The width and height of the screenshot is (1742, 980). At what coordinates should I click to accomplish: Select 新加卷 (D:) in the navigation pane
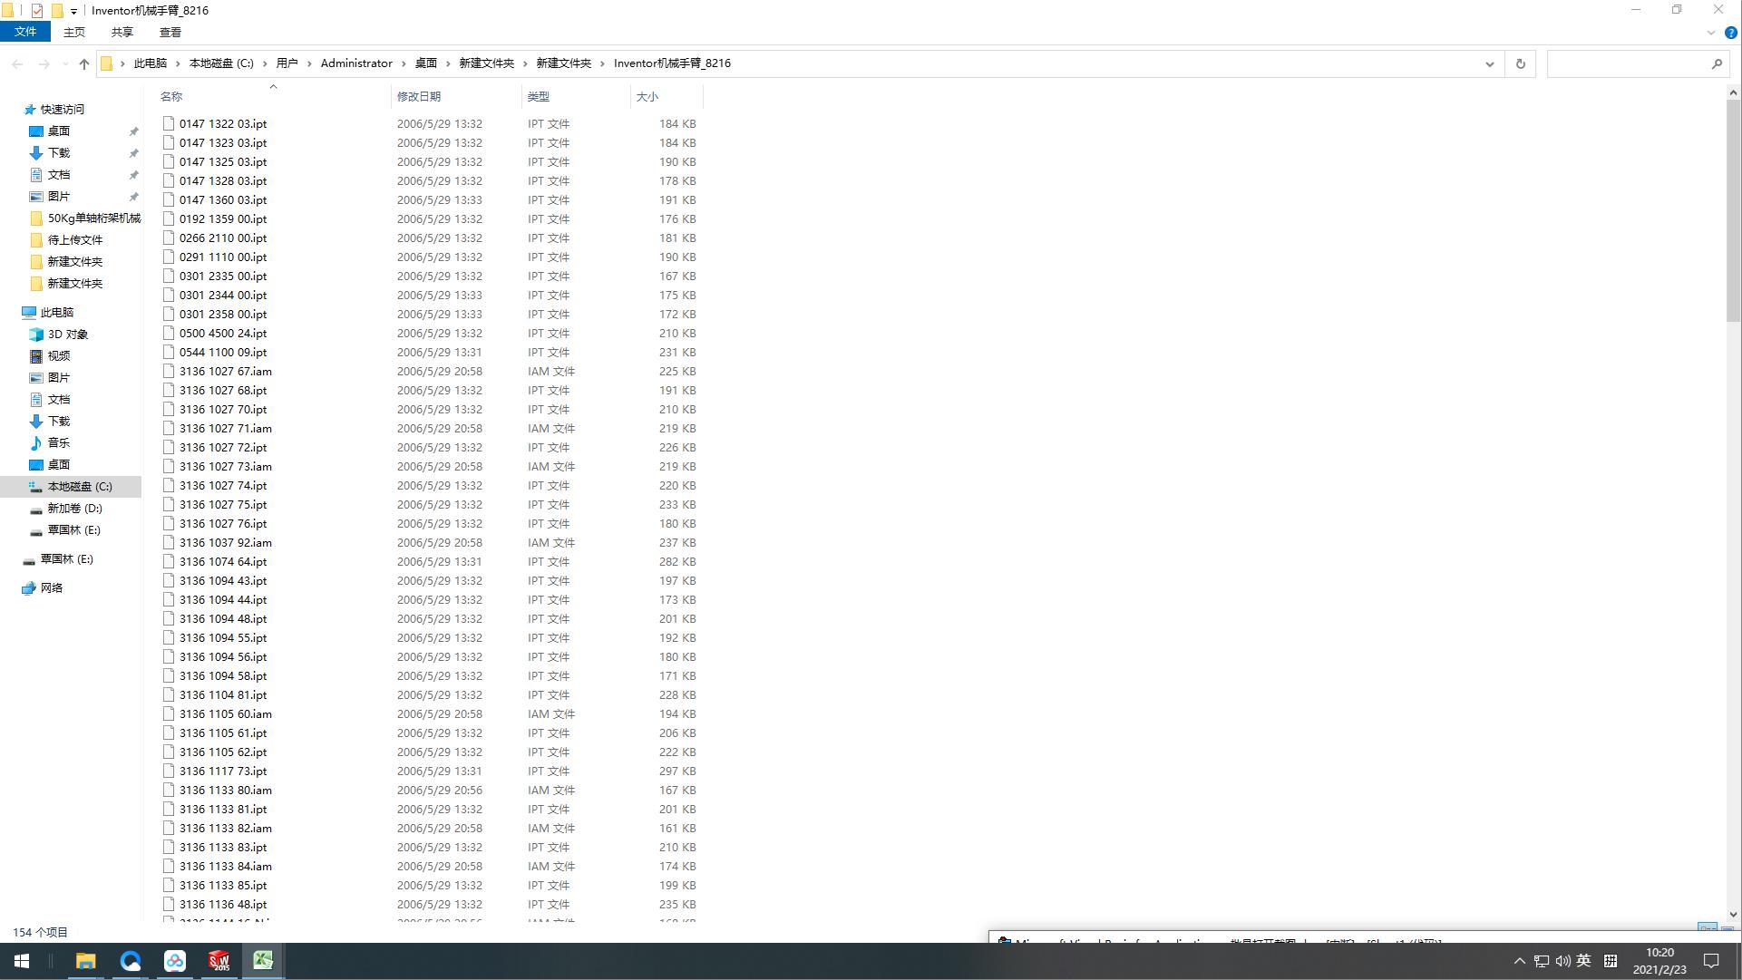click(x=74, y=509)
